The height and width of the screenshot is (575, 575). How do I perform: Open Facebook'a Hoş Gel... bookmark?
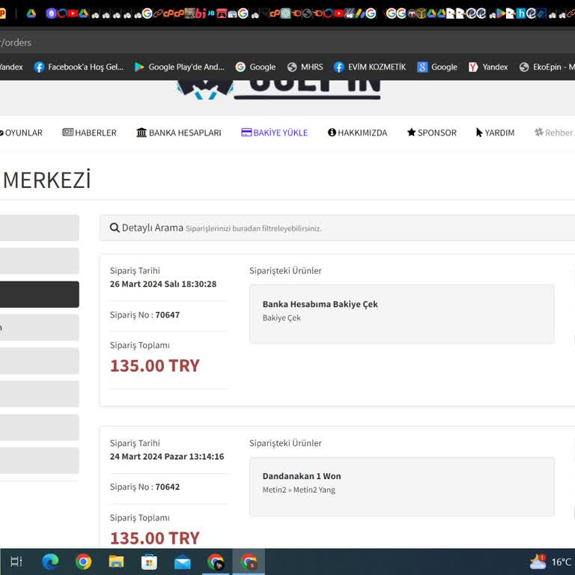pos(79,67)
